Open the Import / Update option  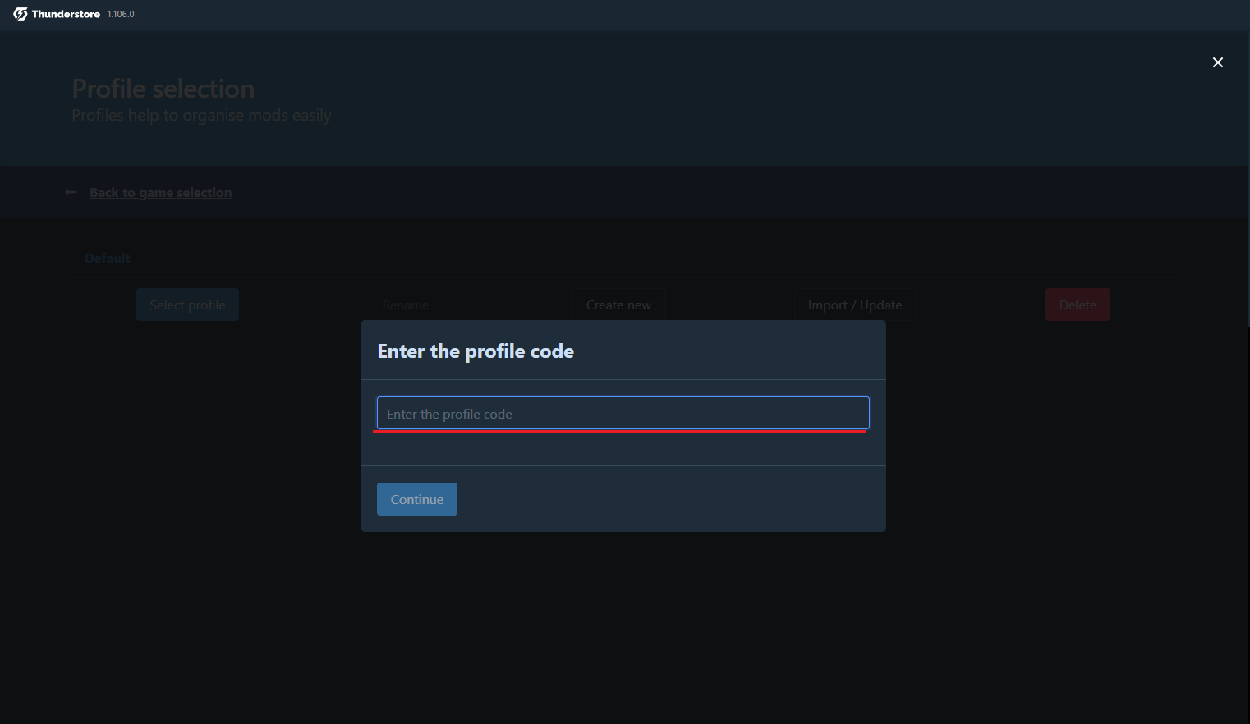click(x=854, y=305)
